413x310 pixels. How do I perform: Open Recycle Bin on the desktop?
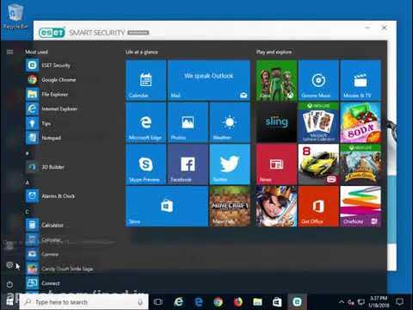click(x=15, y=16)
